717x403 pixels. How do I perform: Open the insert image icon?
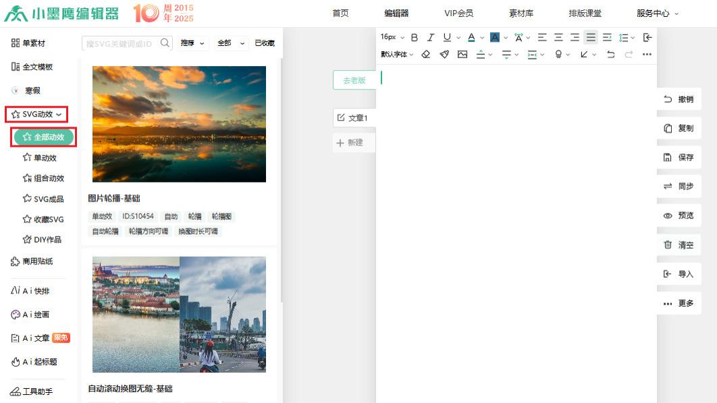(462, 55)
